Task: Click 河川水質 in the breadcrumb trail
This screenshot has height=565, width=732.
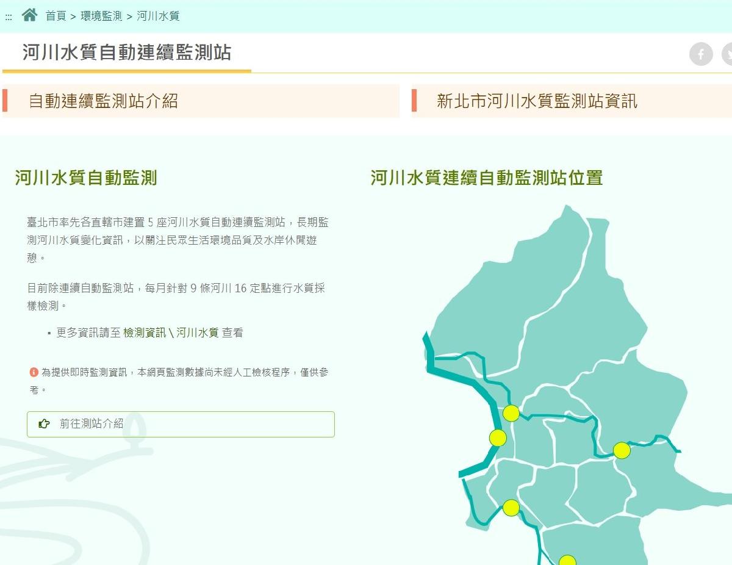Action: tap(158, 16)
